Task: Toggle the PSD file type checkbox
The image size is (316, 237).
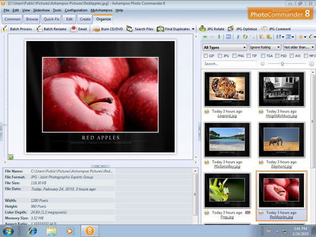Action: click(x=277, y=56)
